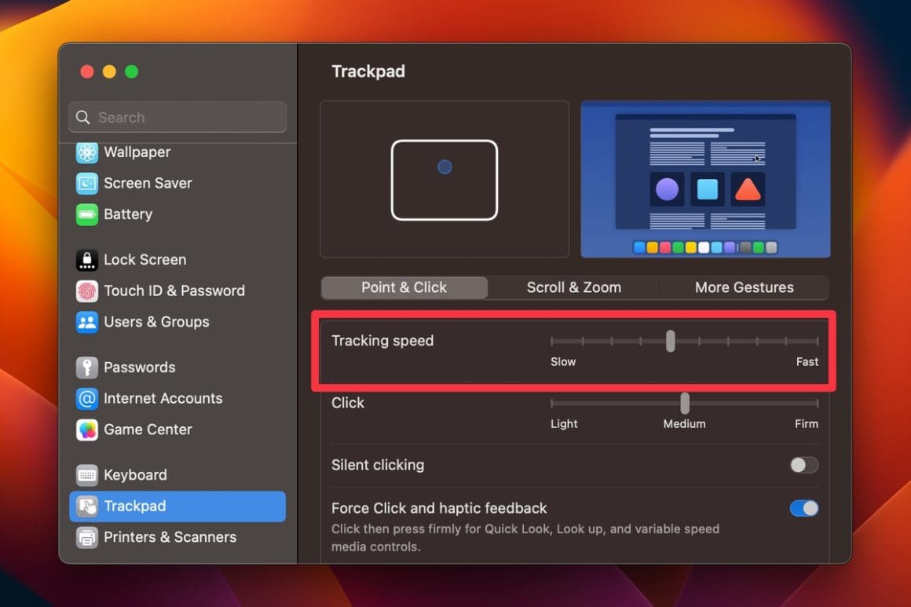911x607 pixels.
Task: Open Screen Saver settings
Action: [87, 183]
